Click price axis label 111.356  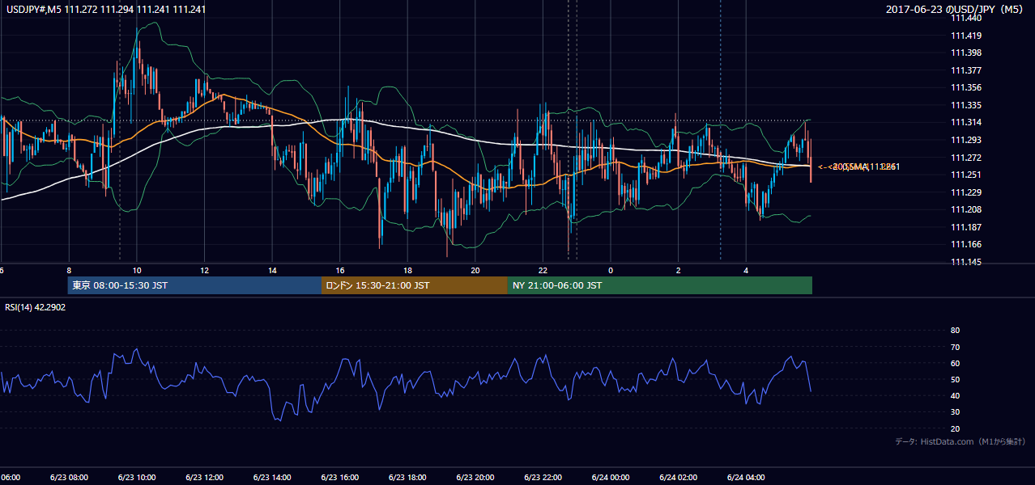point(966,87)
